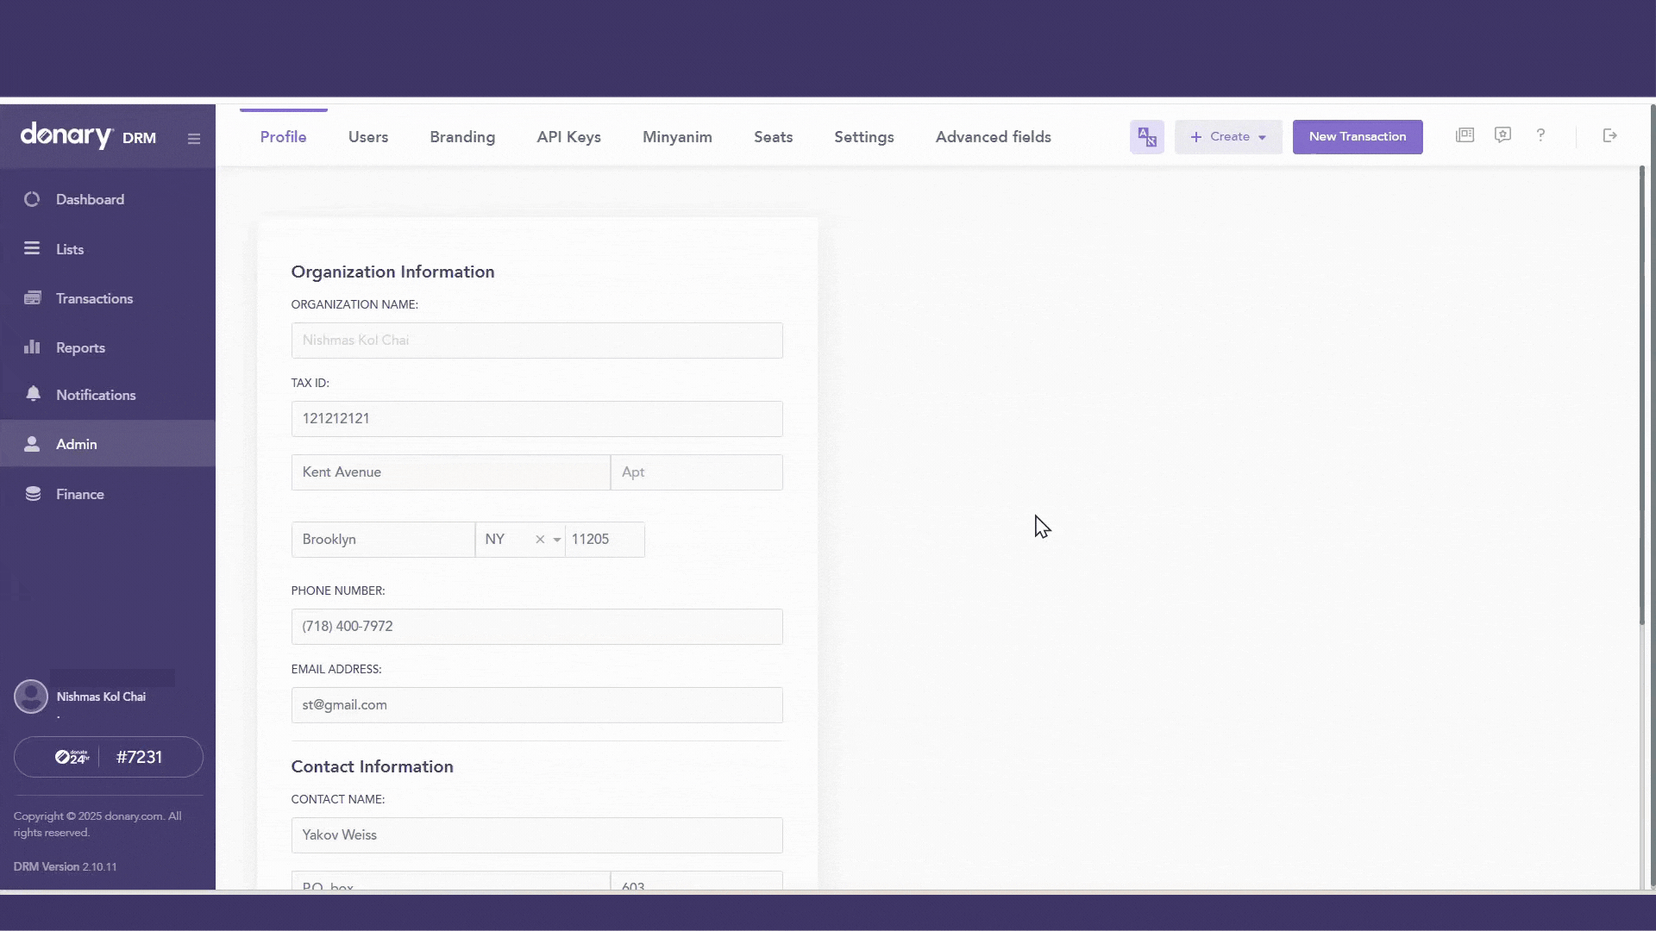Click the language translation icon
This screenshot has width=1656, height=931.
pos(1146,137)
